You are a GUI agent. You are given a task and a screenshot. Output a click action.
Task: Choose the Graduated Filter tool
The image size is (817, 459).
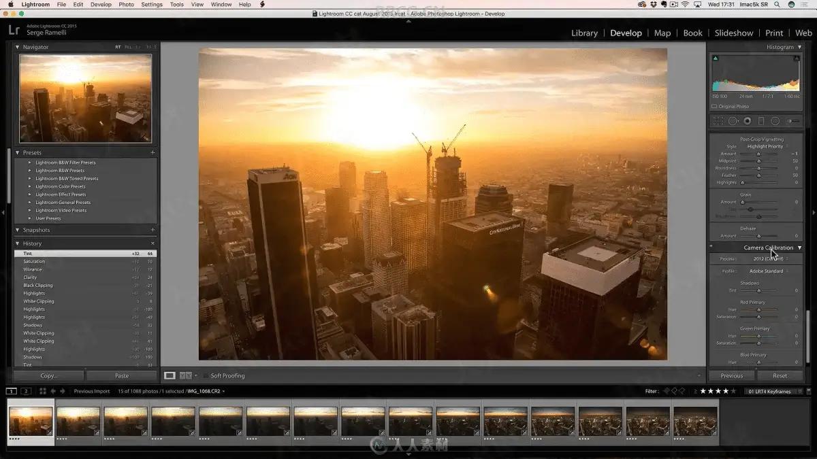761,121
